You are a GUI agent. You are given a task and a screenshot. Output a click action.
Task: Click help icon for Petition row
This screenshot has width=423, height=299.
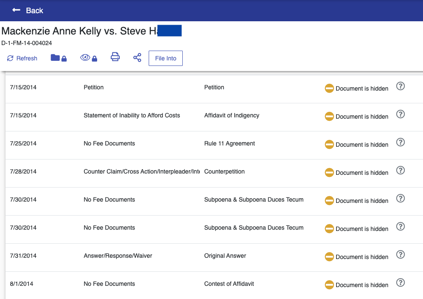(x=400, y=86)
